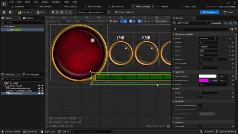Open the Diff dropdown

[x=41, y=12]
